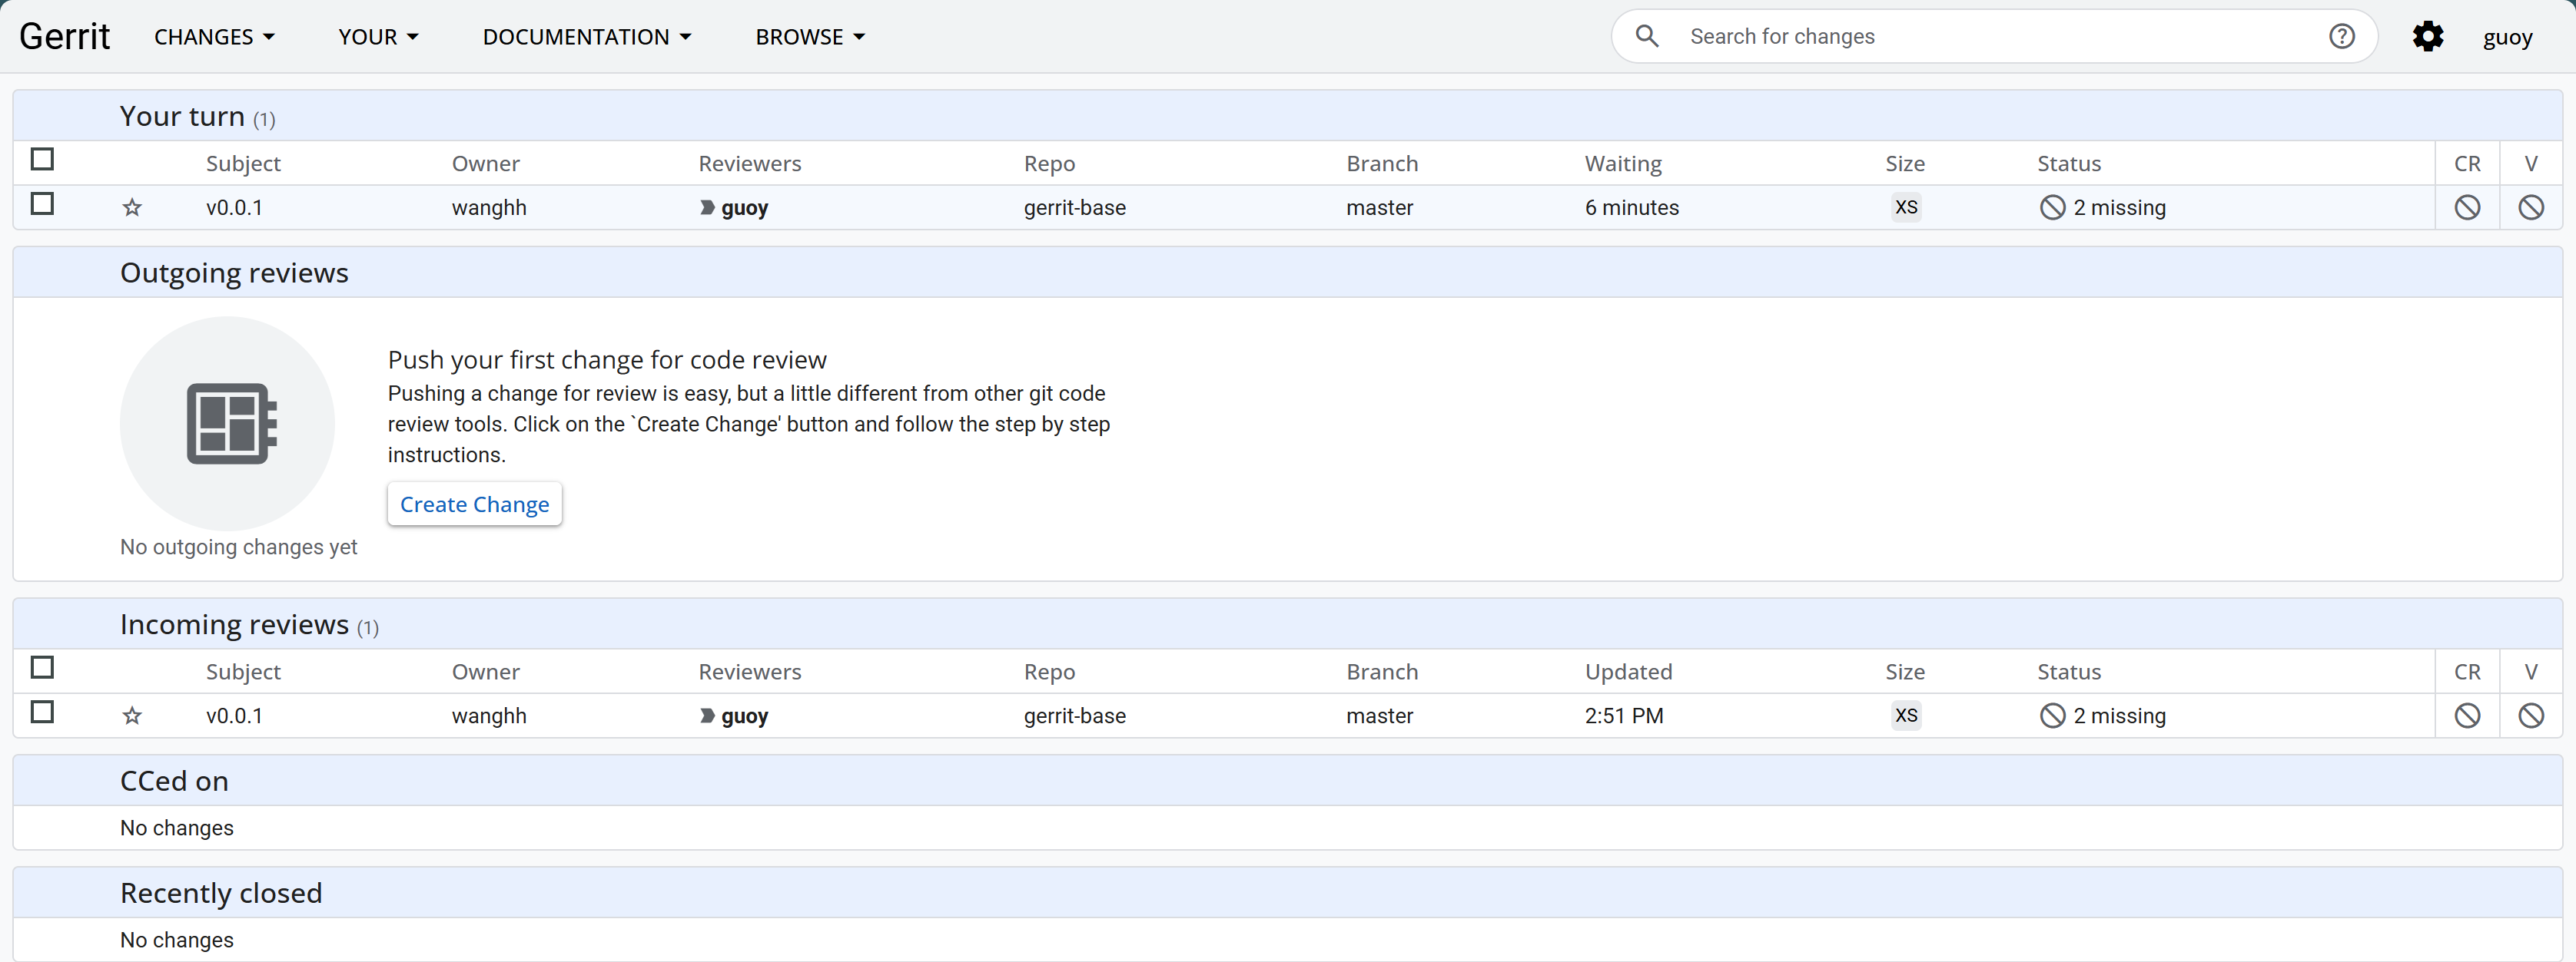Click Code-Review blocked icon in Your turn row
Viewport: 2576px width, 962px height.
(2466, 208)
